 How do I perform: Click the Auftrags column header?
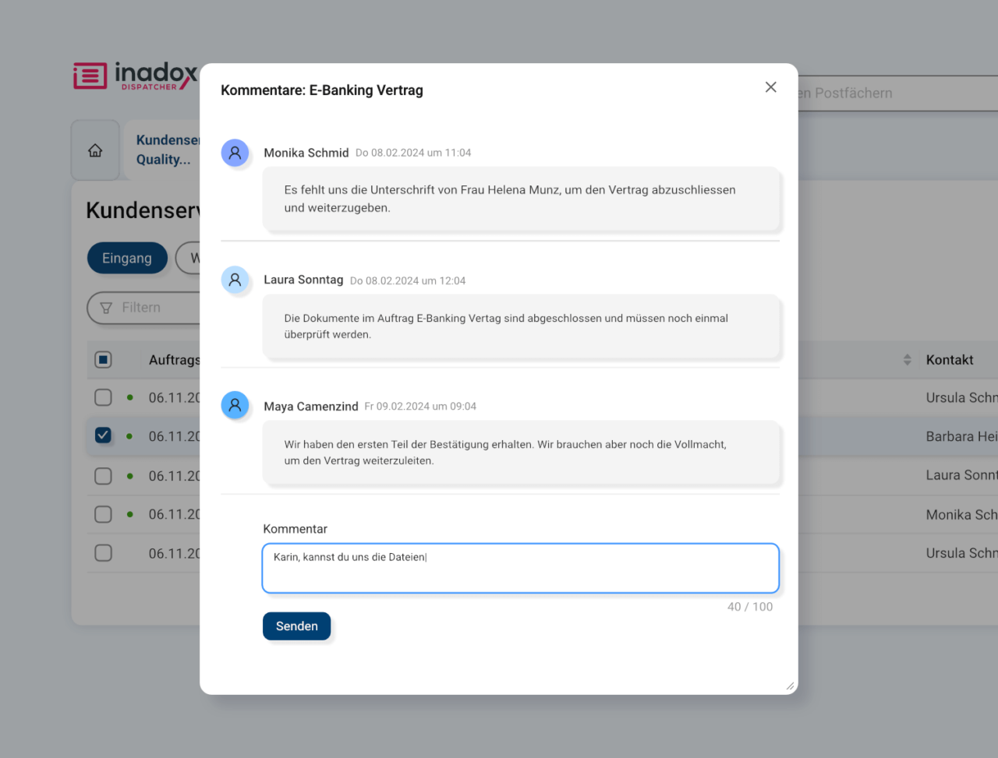(174, 360)
